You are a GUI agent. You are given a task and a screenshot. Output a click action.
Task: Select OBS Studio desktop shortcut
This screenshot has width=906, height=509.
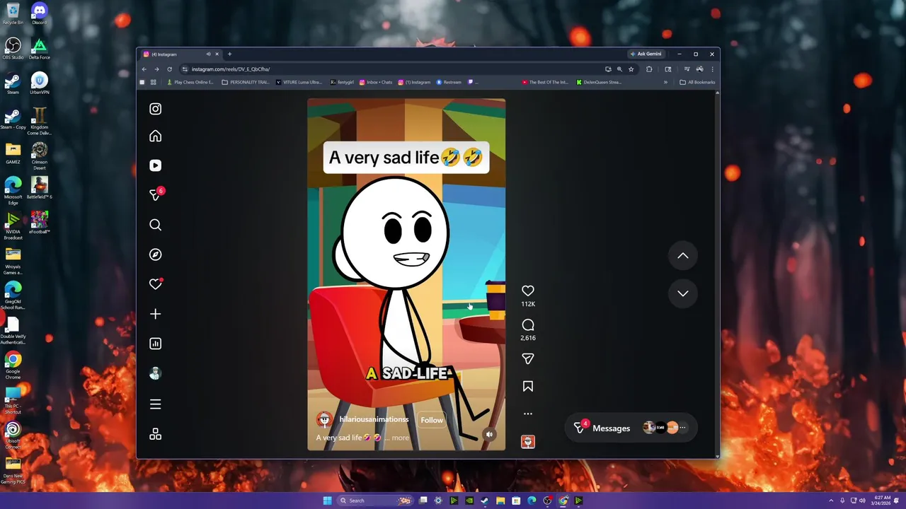(13, 49)
